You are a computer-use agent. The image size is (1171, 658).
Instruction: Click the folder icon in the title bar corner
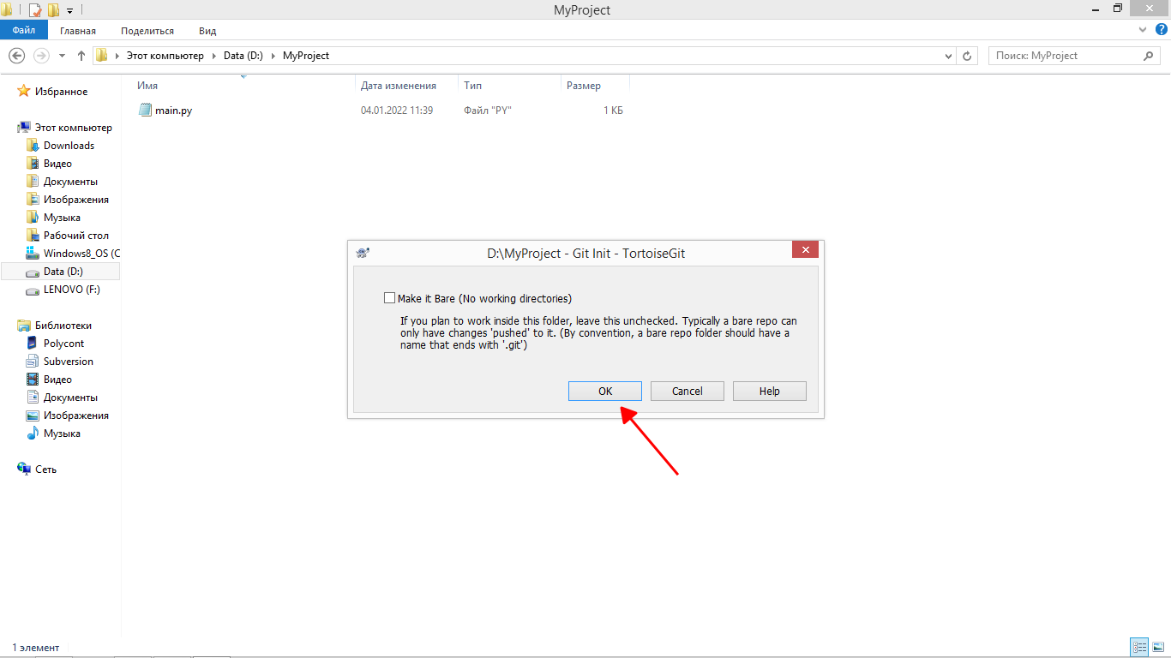7,10
